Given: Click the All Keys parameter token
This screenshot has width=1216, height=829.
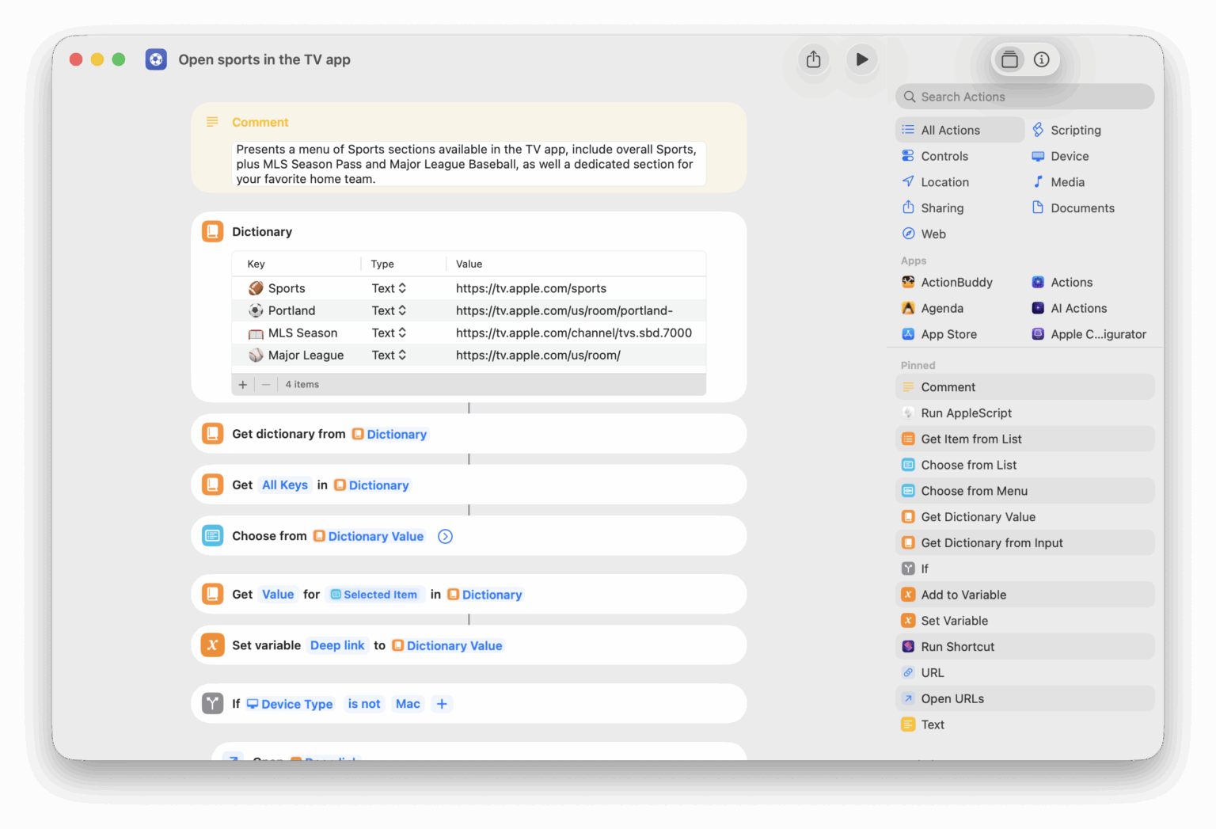Looking at the screenshot, I should pos(284,485).
